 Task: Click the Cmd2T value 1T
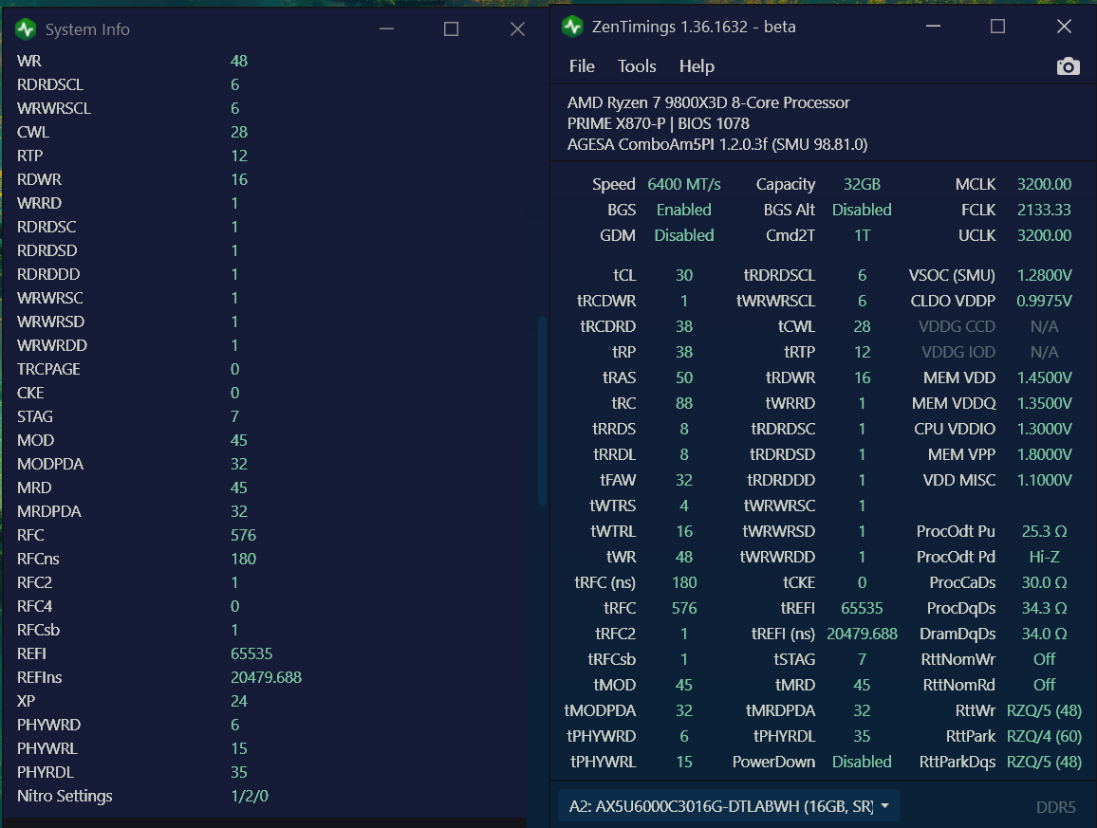[862, 235]
